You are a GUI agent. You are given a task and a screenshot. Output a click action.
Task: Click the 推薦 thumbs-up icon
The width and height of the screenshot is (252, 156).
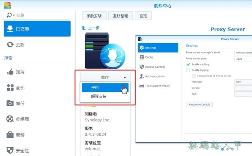click(x=10, y=71)
